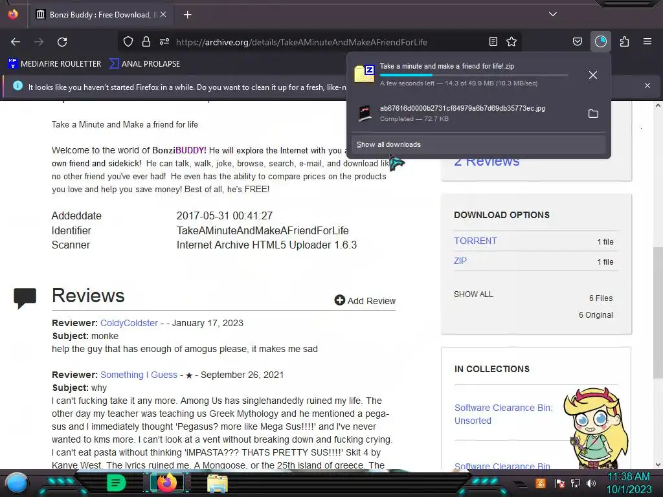The width and height of the screenshot is (663, 497).
Task: Open Software Clearance Bin: Unsorted collection
Action: (x=503, y=414)
